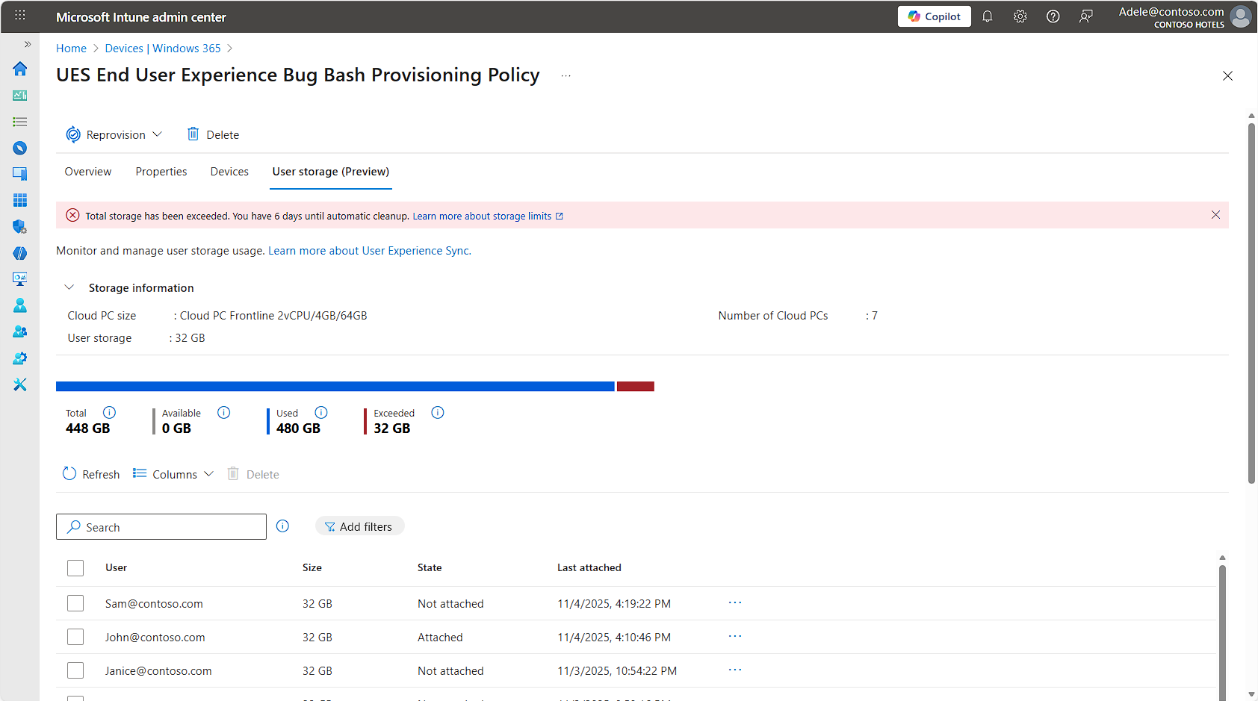Click the Refresh icon above the table
Screen dimensions: 1258x701
click(69, 473)
